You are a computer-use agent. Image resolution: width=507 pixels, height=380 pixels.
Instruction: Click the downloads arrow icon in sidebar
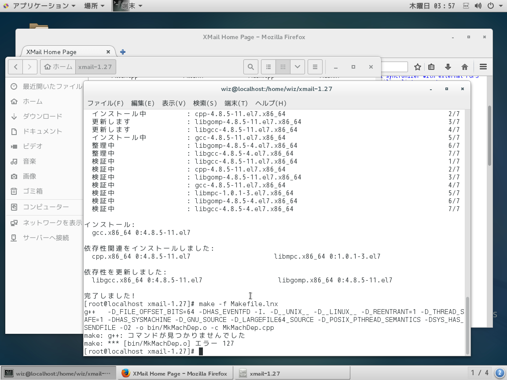point(14,116)
